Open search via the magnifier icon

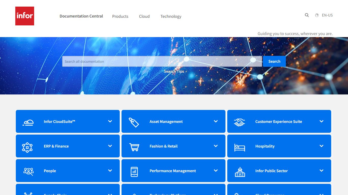tap(307, 15)
